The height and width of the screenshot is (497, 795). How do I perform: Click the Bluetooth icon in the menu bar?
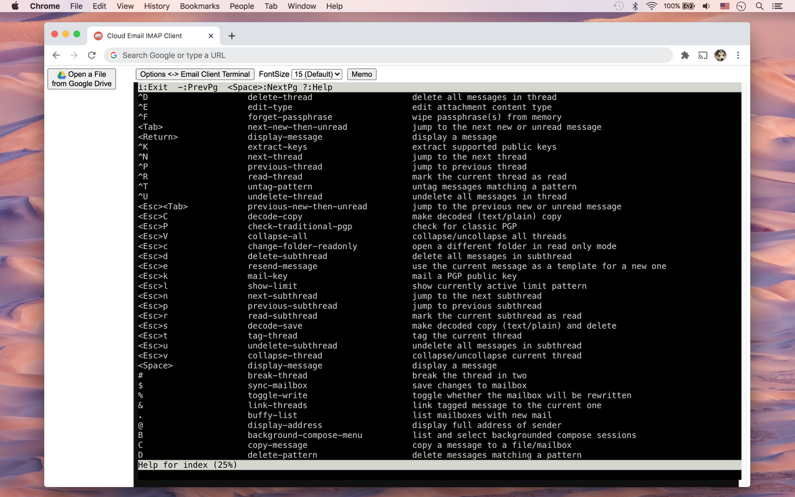tap(635, 6)
